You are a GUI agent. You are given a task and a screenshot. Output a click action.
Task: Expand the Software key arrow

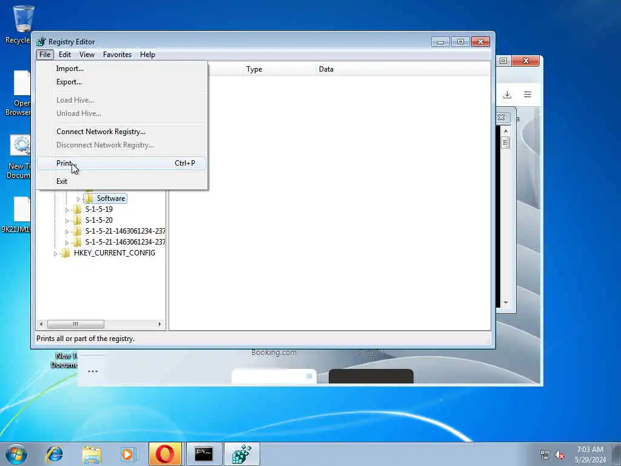(x=78, y=199)
